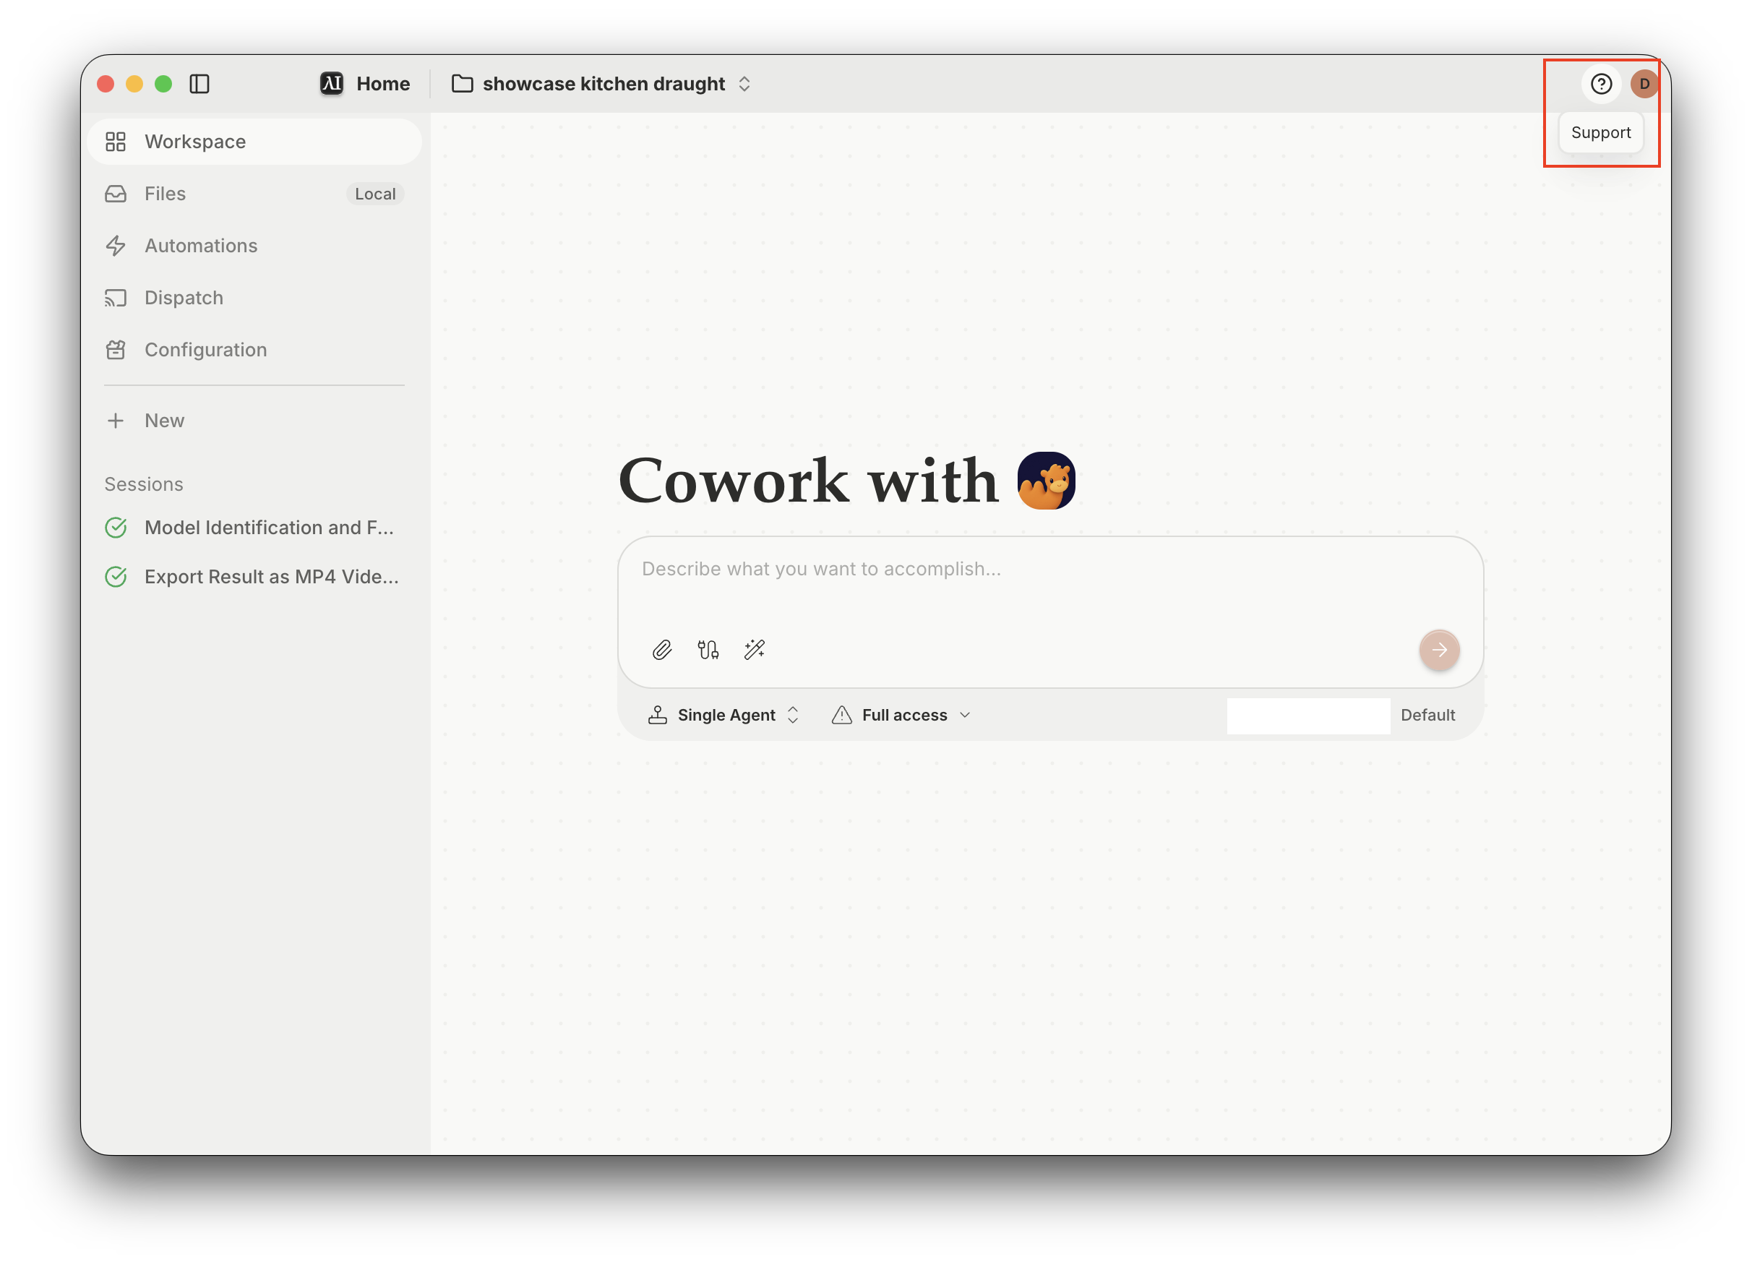Open the Support help icon
Viewport: 1752px width, 1262px height.
tap(1601, 83)
